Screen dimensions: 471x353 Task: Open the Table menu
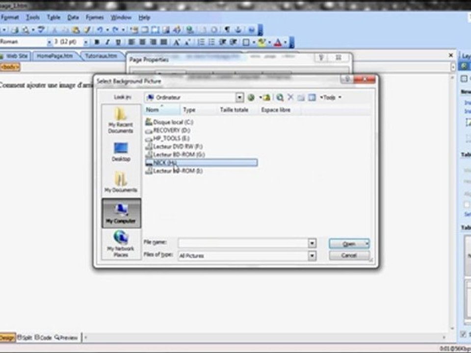pos(53,18)
